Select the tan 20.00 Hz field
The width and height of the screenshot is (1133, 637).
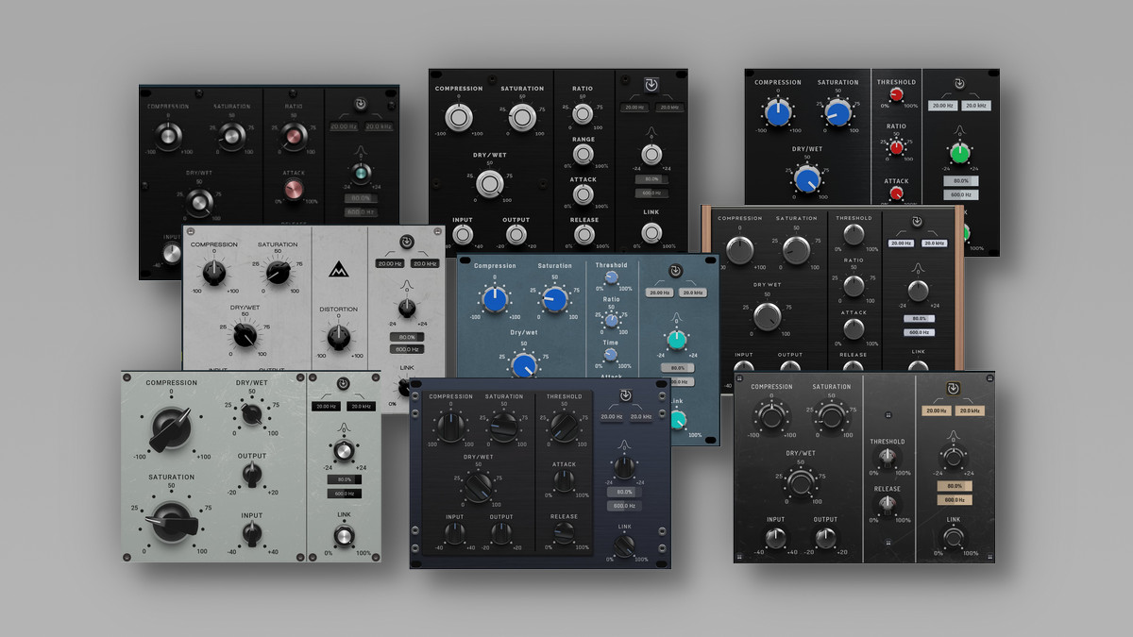coord(936,411)
